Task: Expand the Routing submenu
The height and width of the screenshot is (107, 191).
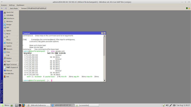Action: 11,43
